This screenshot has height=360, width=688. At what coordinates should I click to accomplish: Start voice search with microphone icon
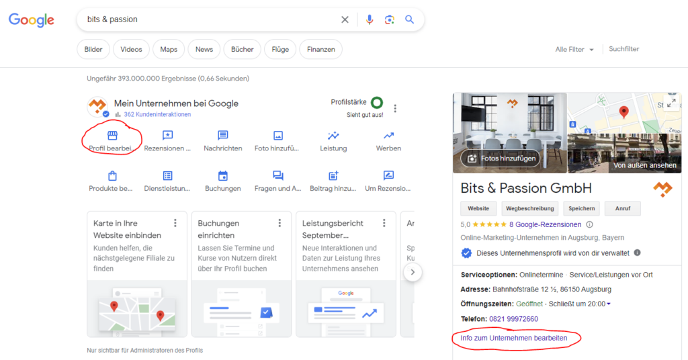(x=370, y=19)
